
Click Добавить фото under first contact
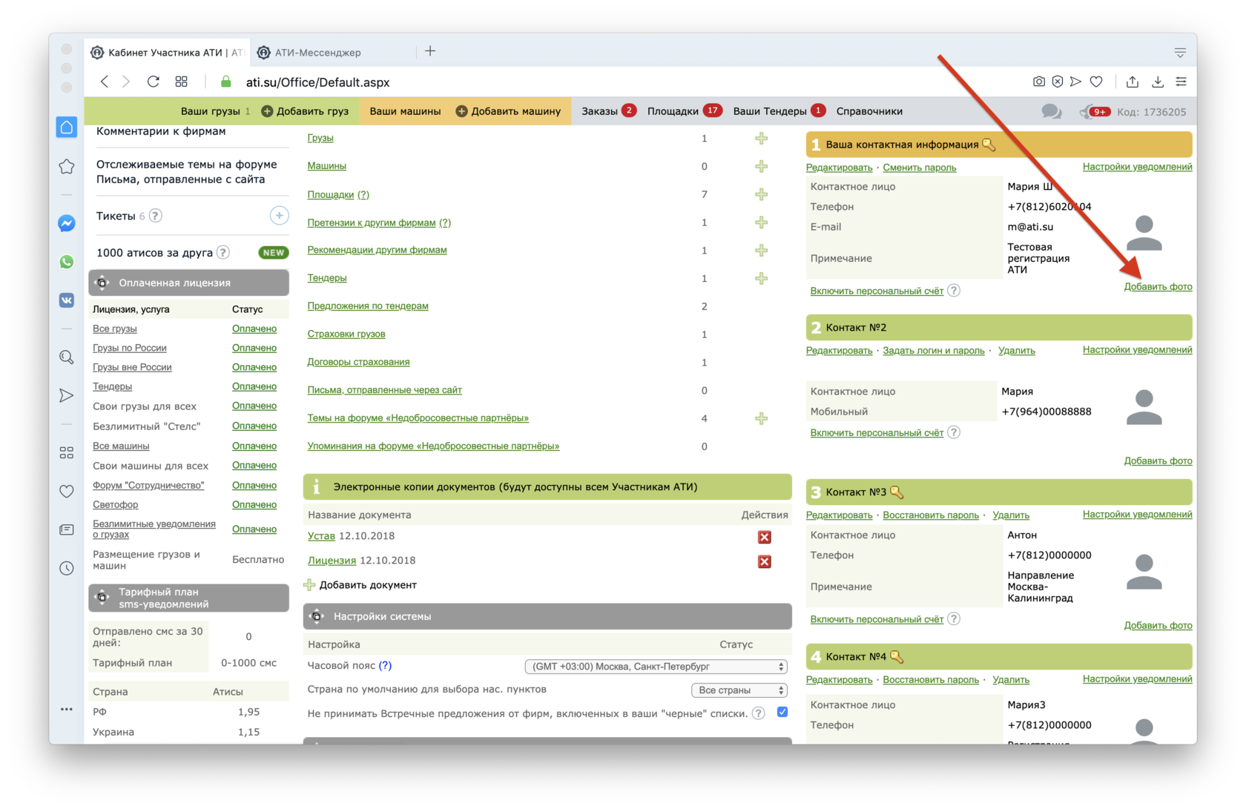point(1158,287)
